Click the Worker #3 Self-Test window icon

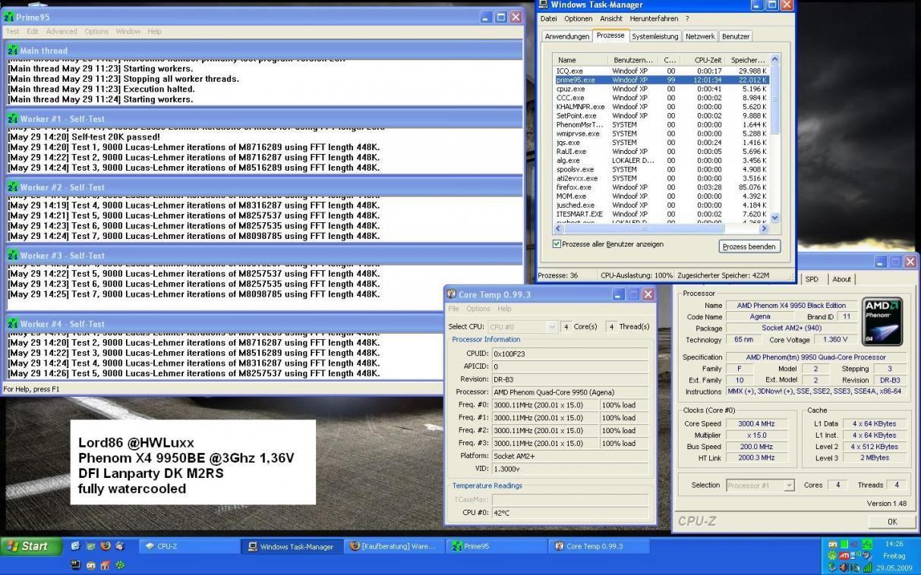coord(13,255)
